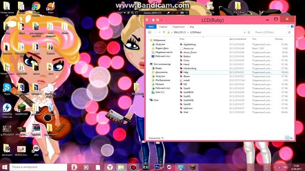Select the Button cursor file
This screenshot has height=171, width=305.
(x=187, y=57)
